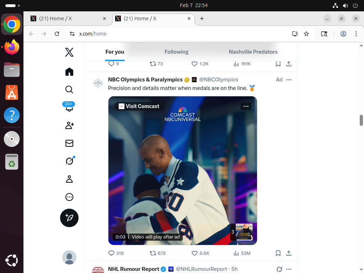Switch to Nashville Predators tab
Image resolution: width=364 pixels, height=273 pixels.
coord(253,52)
